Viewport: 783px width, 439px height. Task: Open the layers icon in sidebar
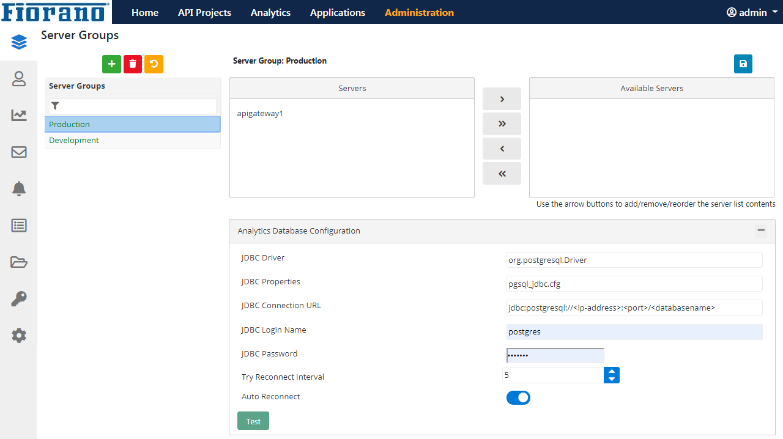tap(19, 42)
